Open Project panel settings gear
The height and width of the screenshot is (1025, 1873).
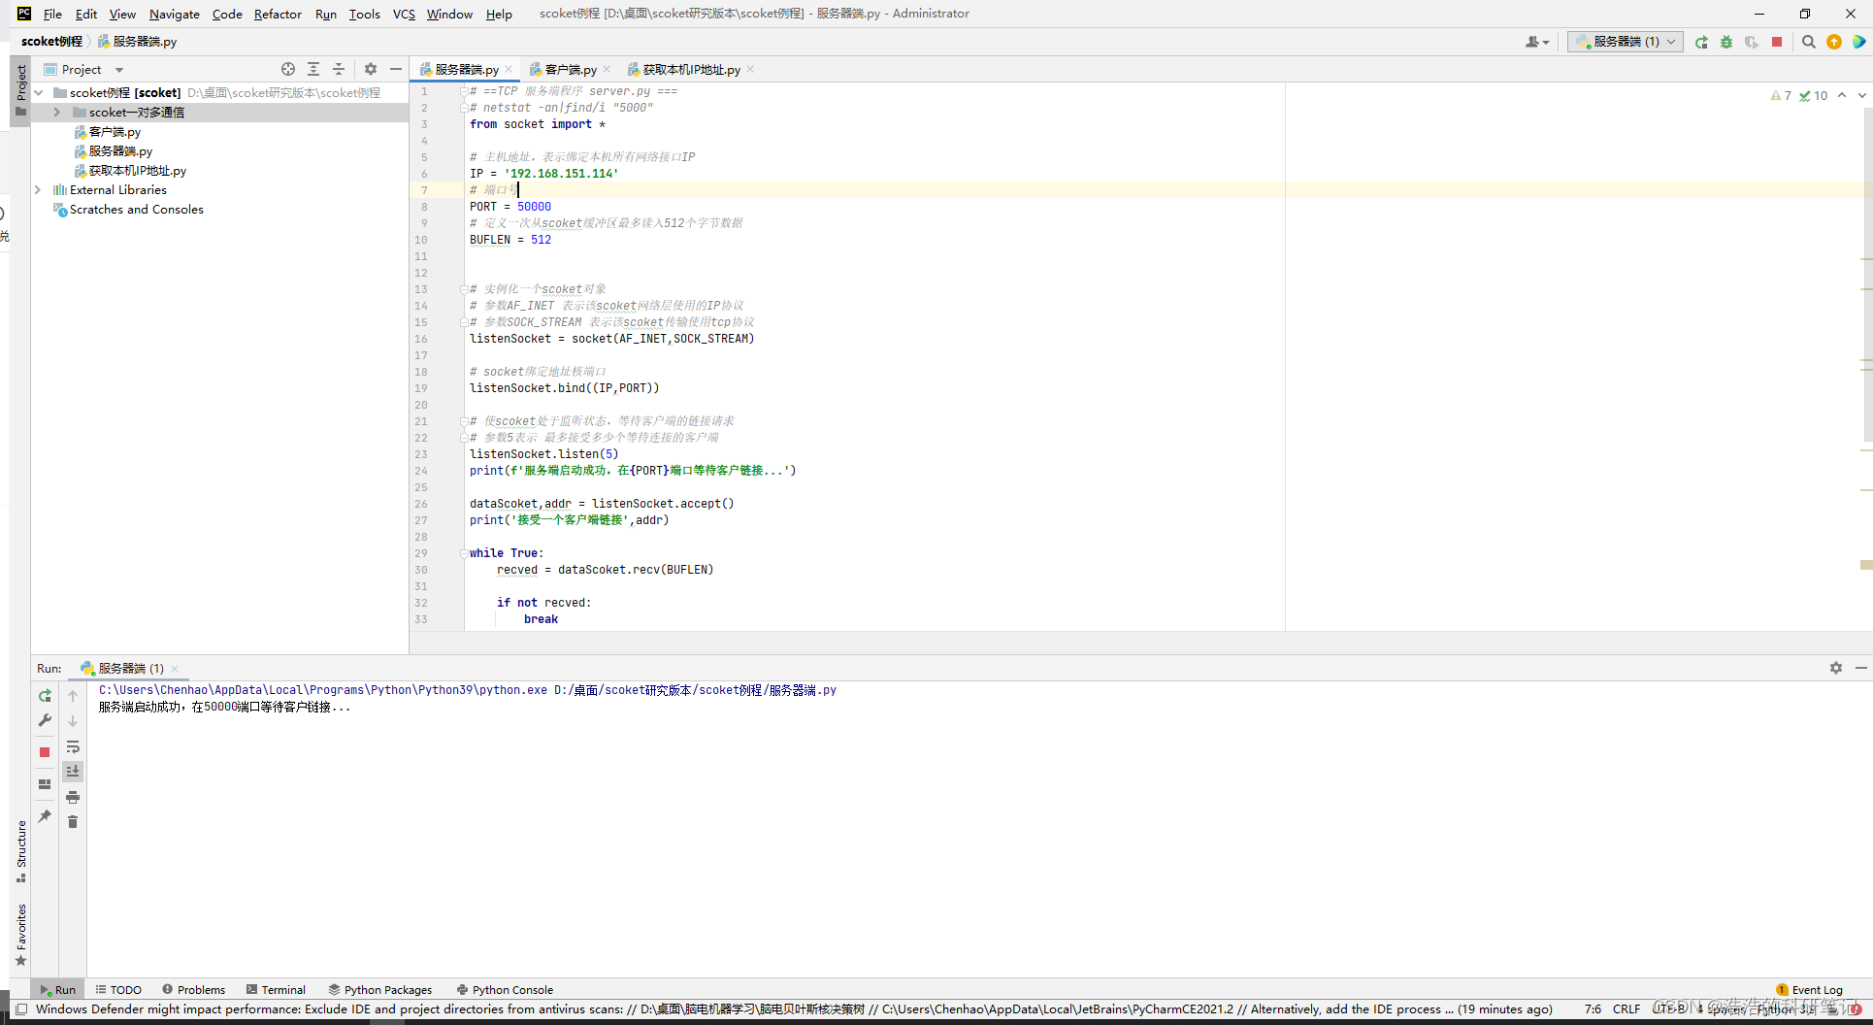(370, 69)
